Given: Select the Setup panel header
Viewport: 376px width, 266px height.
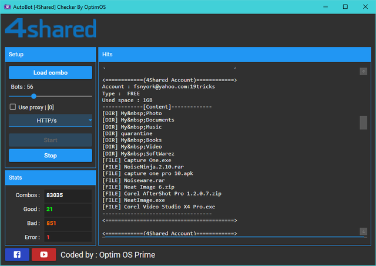Looking at the screenshot, I should (x=51, y=55).
